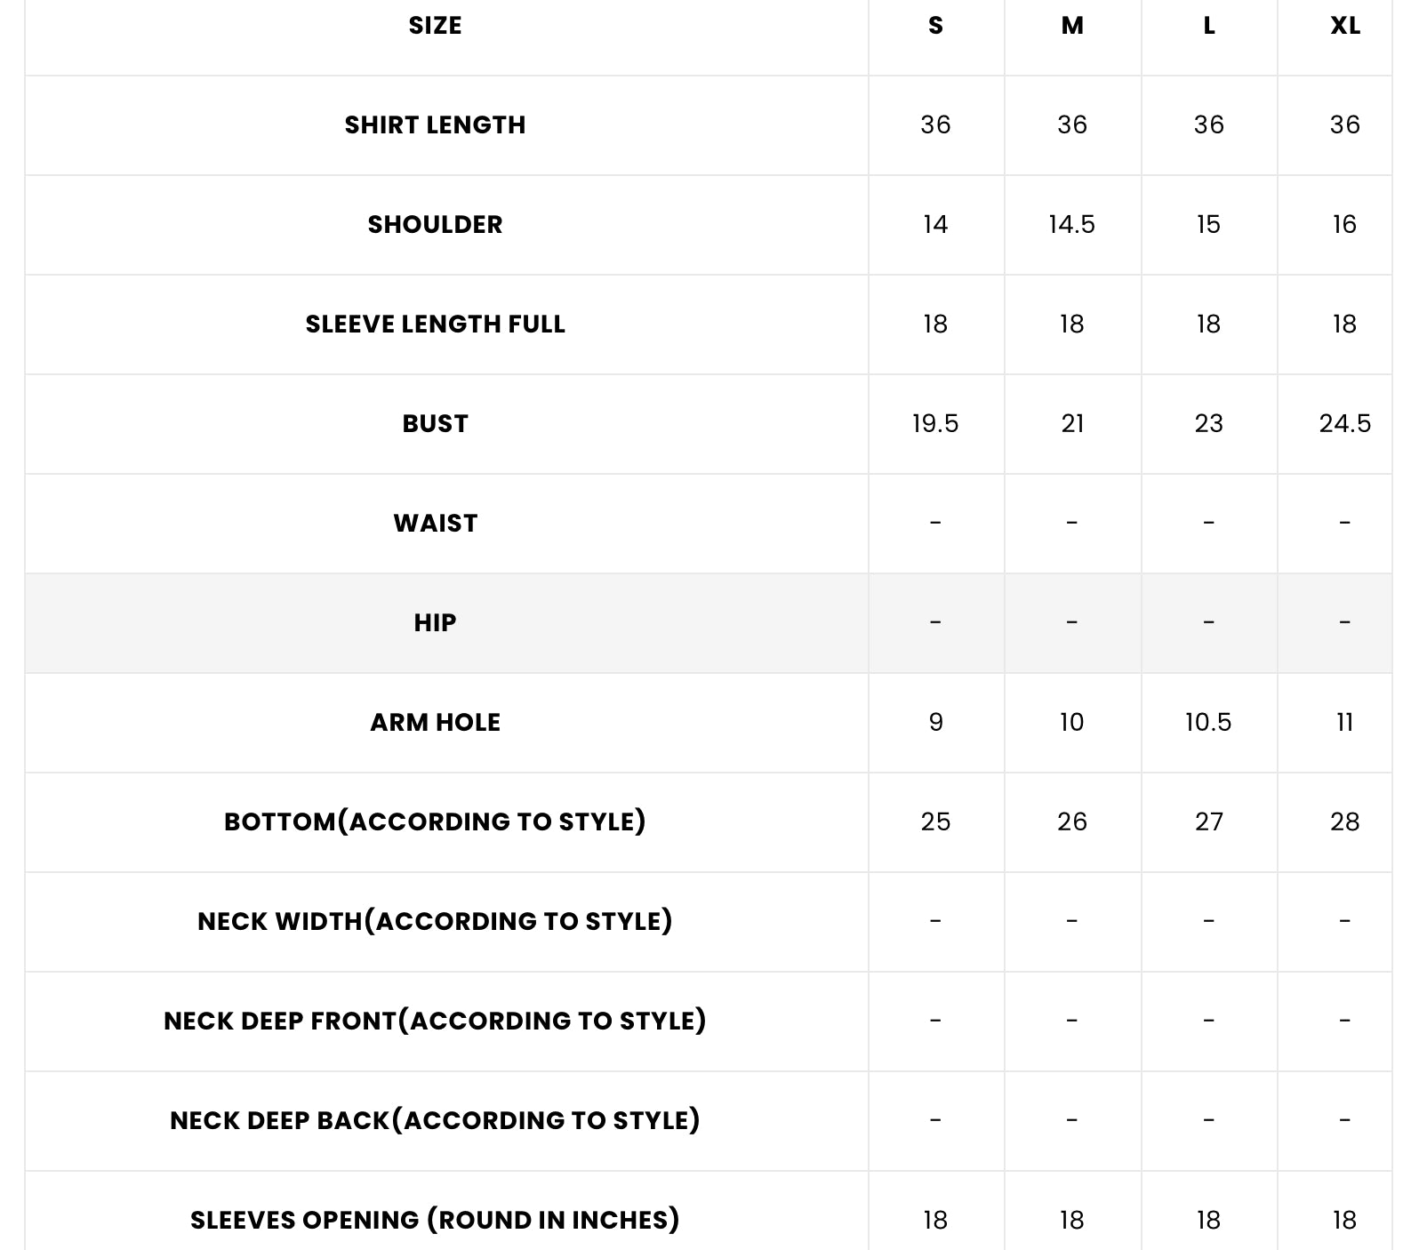
Task: Click the ARM HOLE value 9 for S
Action: tap(935, 722)
